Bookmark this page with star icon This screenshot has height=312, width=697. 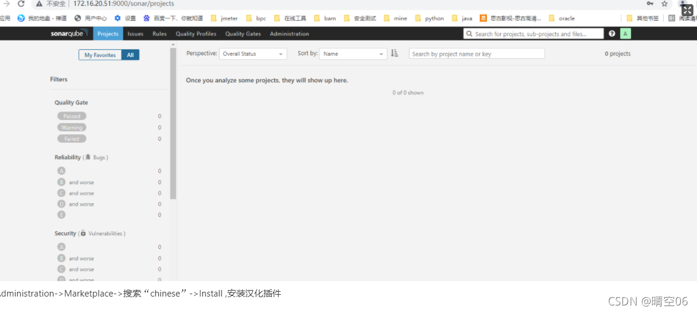tap(664, 4)
